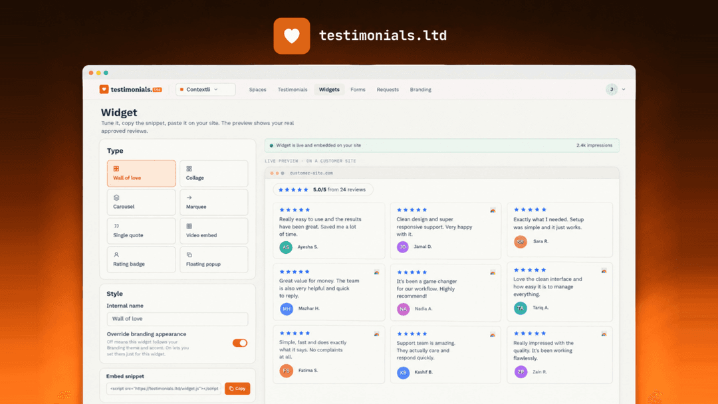Click Nadia A. avatar icon
This screenshot has height=404, width=718.
coord(403,309)
